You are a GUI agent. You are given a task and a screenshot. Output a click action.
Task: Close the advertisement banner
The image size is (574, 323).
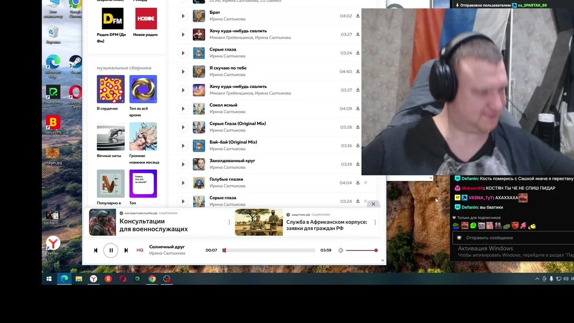click(373, 204)
